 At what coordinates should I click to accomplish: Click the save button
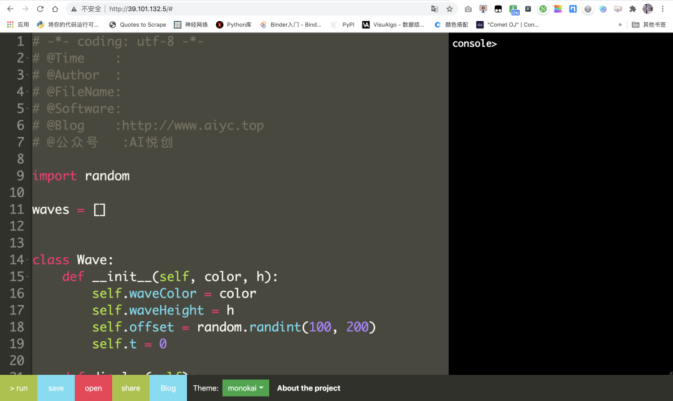56,388
